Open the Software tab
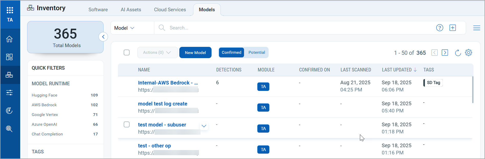485x159 pixels. (98, 10)
